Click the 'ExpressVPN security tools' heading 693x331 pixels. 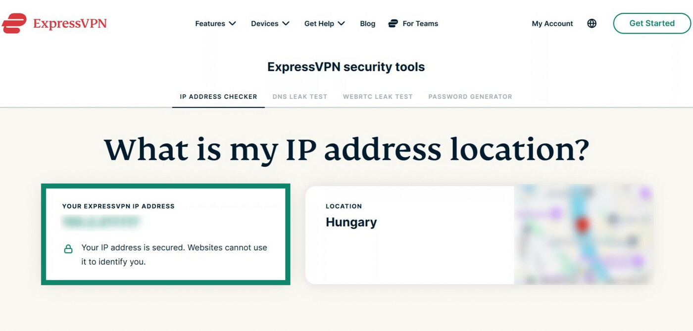pyautogui.click(x=346, y=67)
